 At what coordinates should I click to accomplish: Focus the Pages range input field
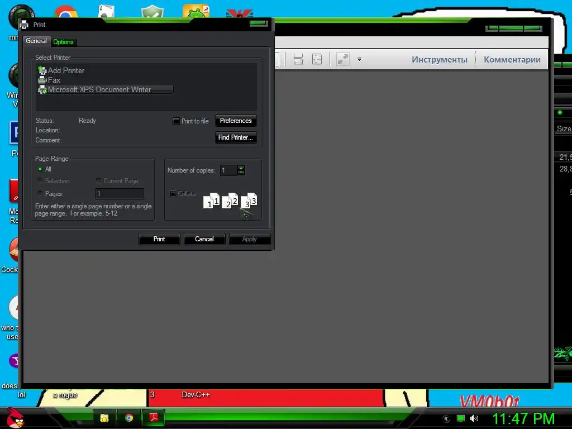click(x=120, y=194)
